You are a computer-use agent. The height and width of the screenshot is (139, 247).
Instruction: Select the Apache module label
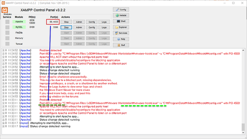[19, 22]
